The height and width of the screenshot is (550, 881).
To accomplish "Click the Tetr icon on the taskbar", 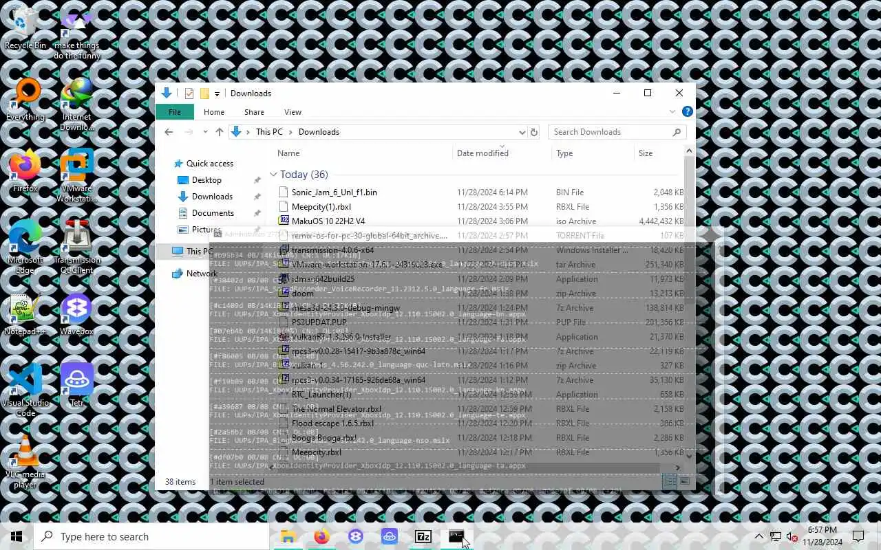I will pyautogui.click(x=390, y=536).
